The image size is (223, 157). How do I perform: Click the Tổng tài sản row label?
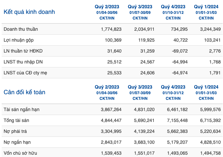tap(16, 120)
